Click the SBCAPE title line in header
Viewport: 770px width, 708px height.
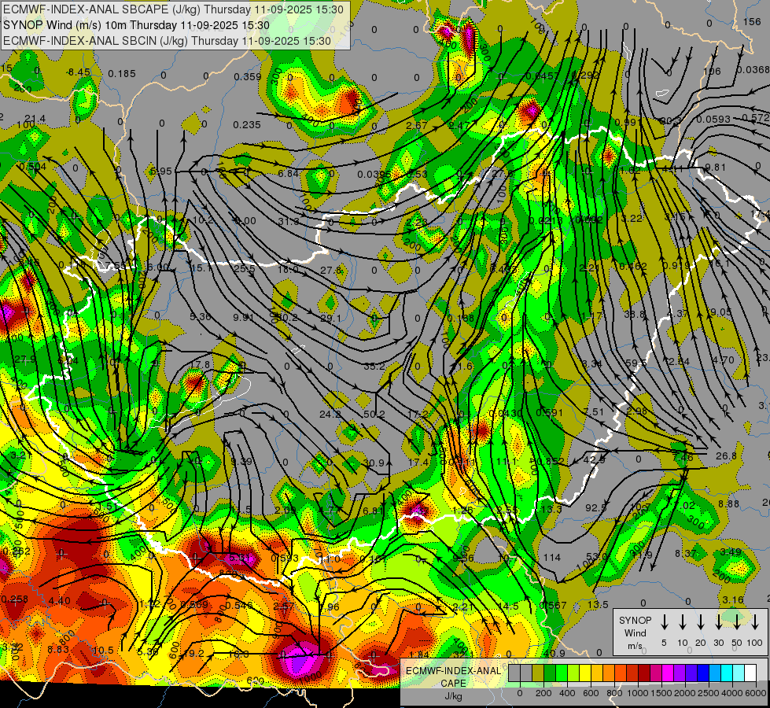tap(174, 9)
